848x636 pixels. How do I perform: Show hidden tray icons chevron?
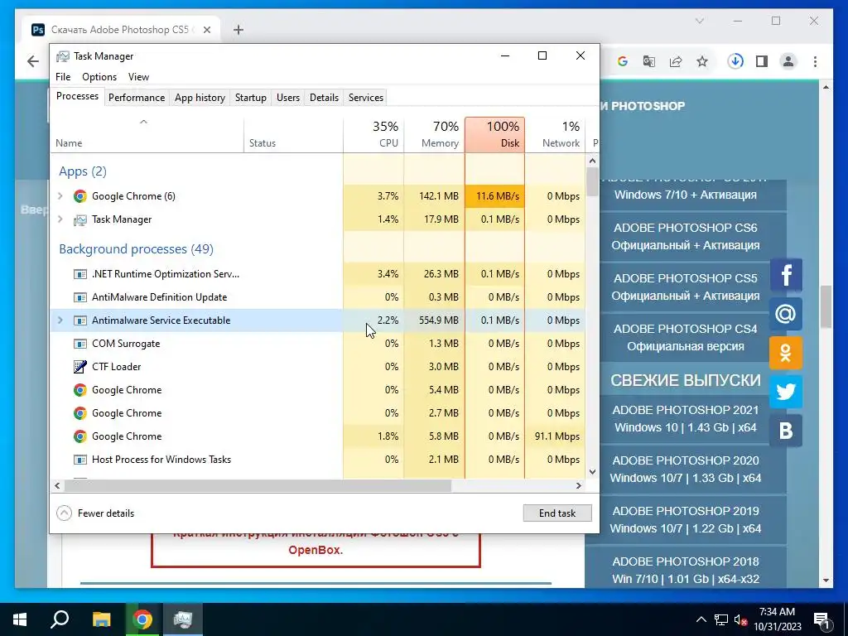[701, 619]
